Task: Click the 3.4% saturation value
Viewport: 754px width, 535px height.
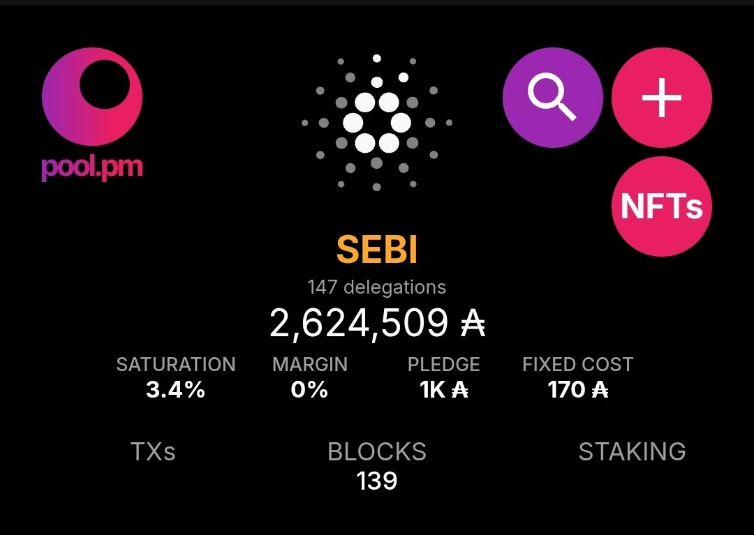Action: (x=176, y=389)
